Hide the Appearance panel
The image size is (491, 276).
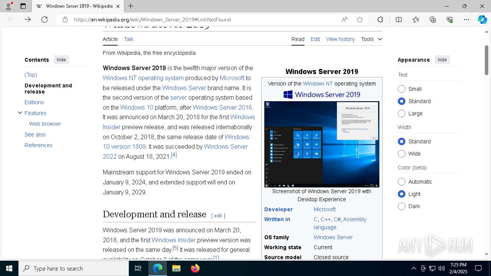point(442,59)
